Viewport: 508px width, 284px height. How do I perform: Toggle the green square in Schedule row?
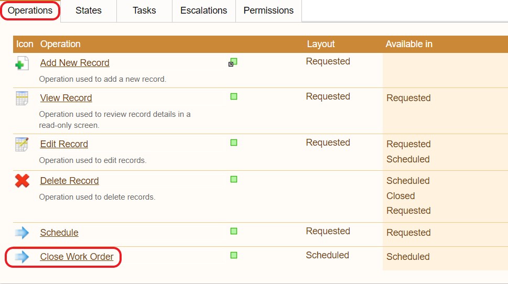tap(234, 231)
